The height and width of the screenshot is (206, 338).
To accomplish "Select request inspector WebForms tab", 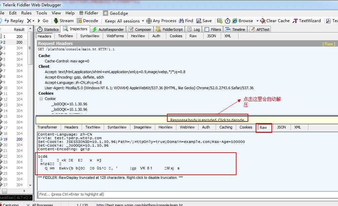I will coord(115,36).
